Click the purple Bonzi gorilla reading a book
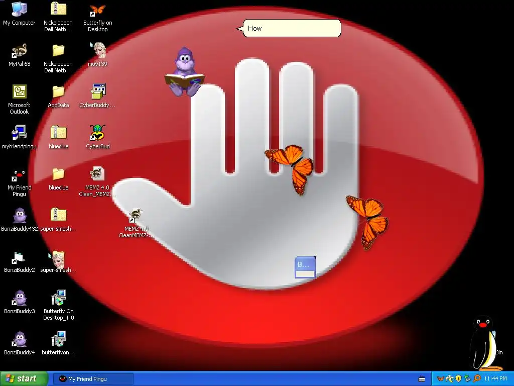 [x=185, y=72]
